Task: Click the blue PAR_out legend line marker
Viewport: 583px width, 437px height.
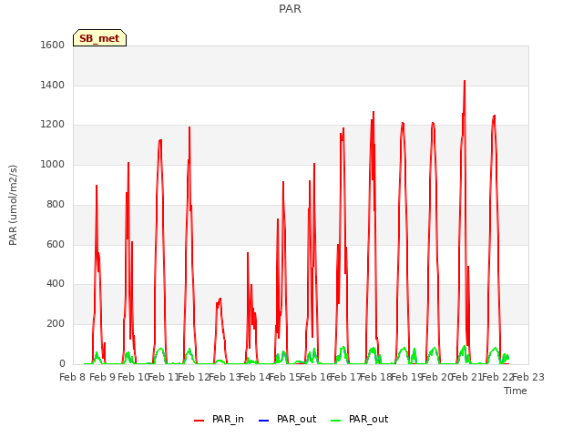Action: coord(263,421)
